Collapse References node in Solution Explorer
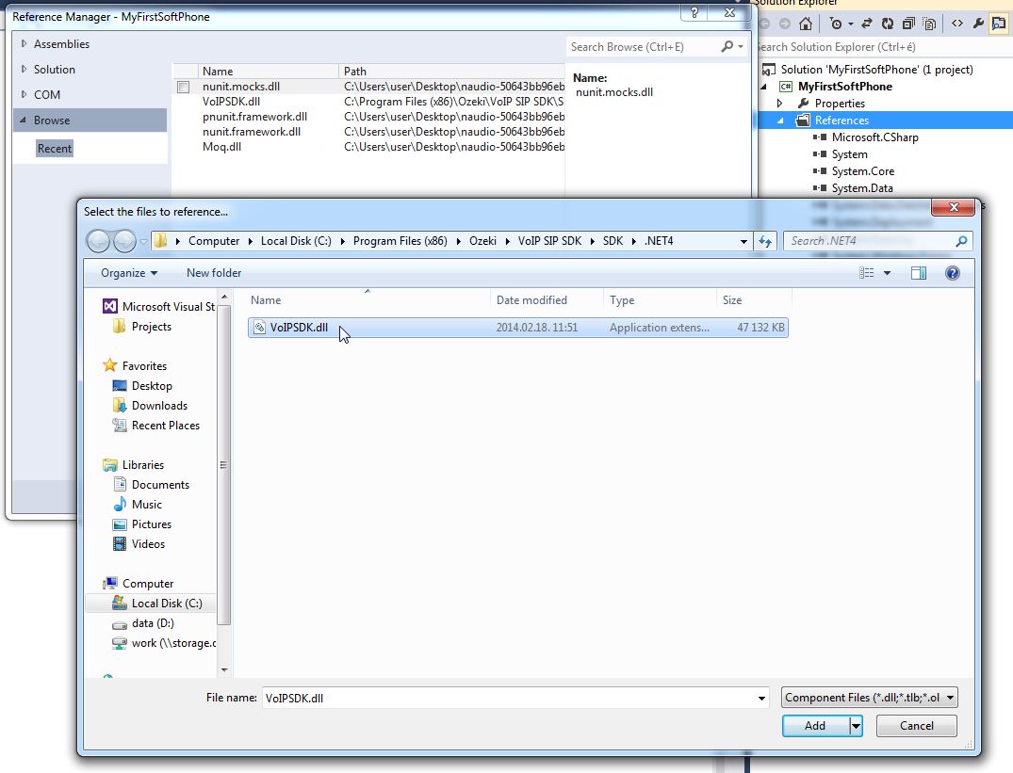Screen dimensions: 1013x773 point(780,120)
